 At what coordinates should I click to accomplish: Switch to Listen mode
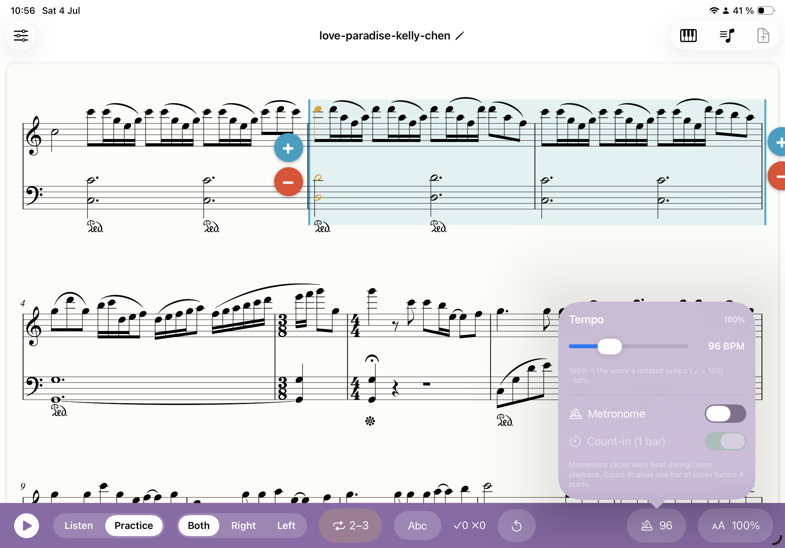point(79,525)
